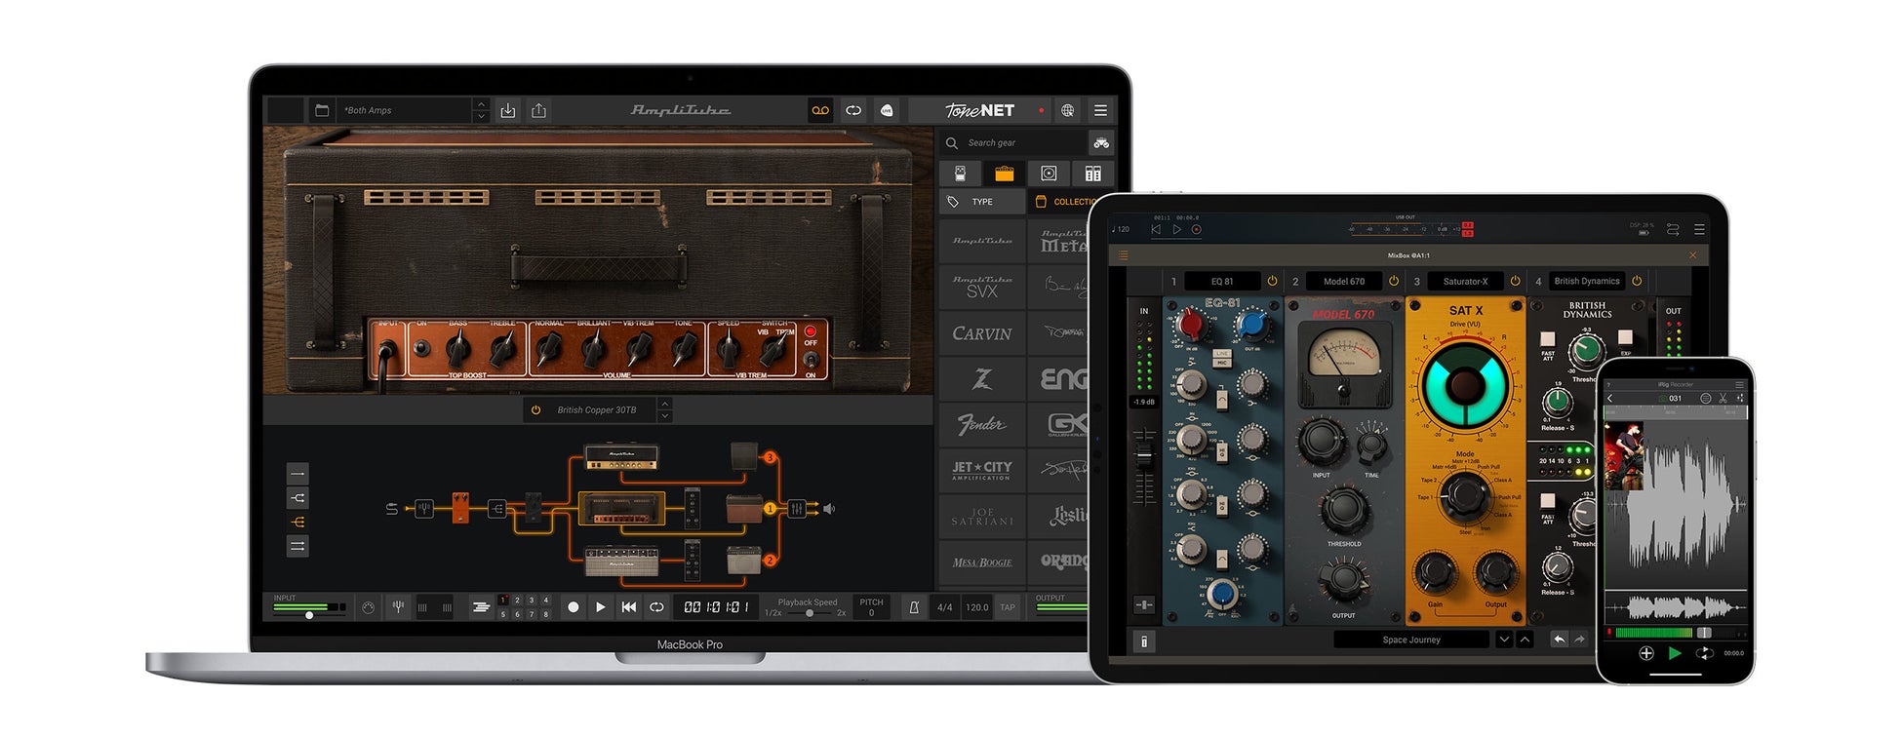Switch to the TYPE filter tab
Viewport: 1902px width, 737px height.
click(x=982, y=202)
